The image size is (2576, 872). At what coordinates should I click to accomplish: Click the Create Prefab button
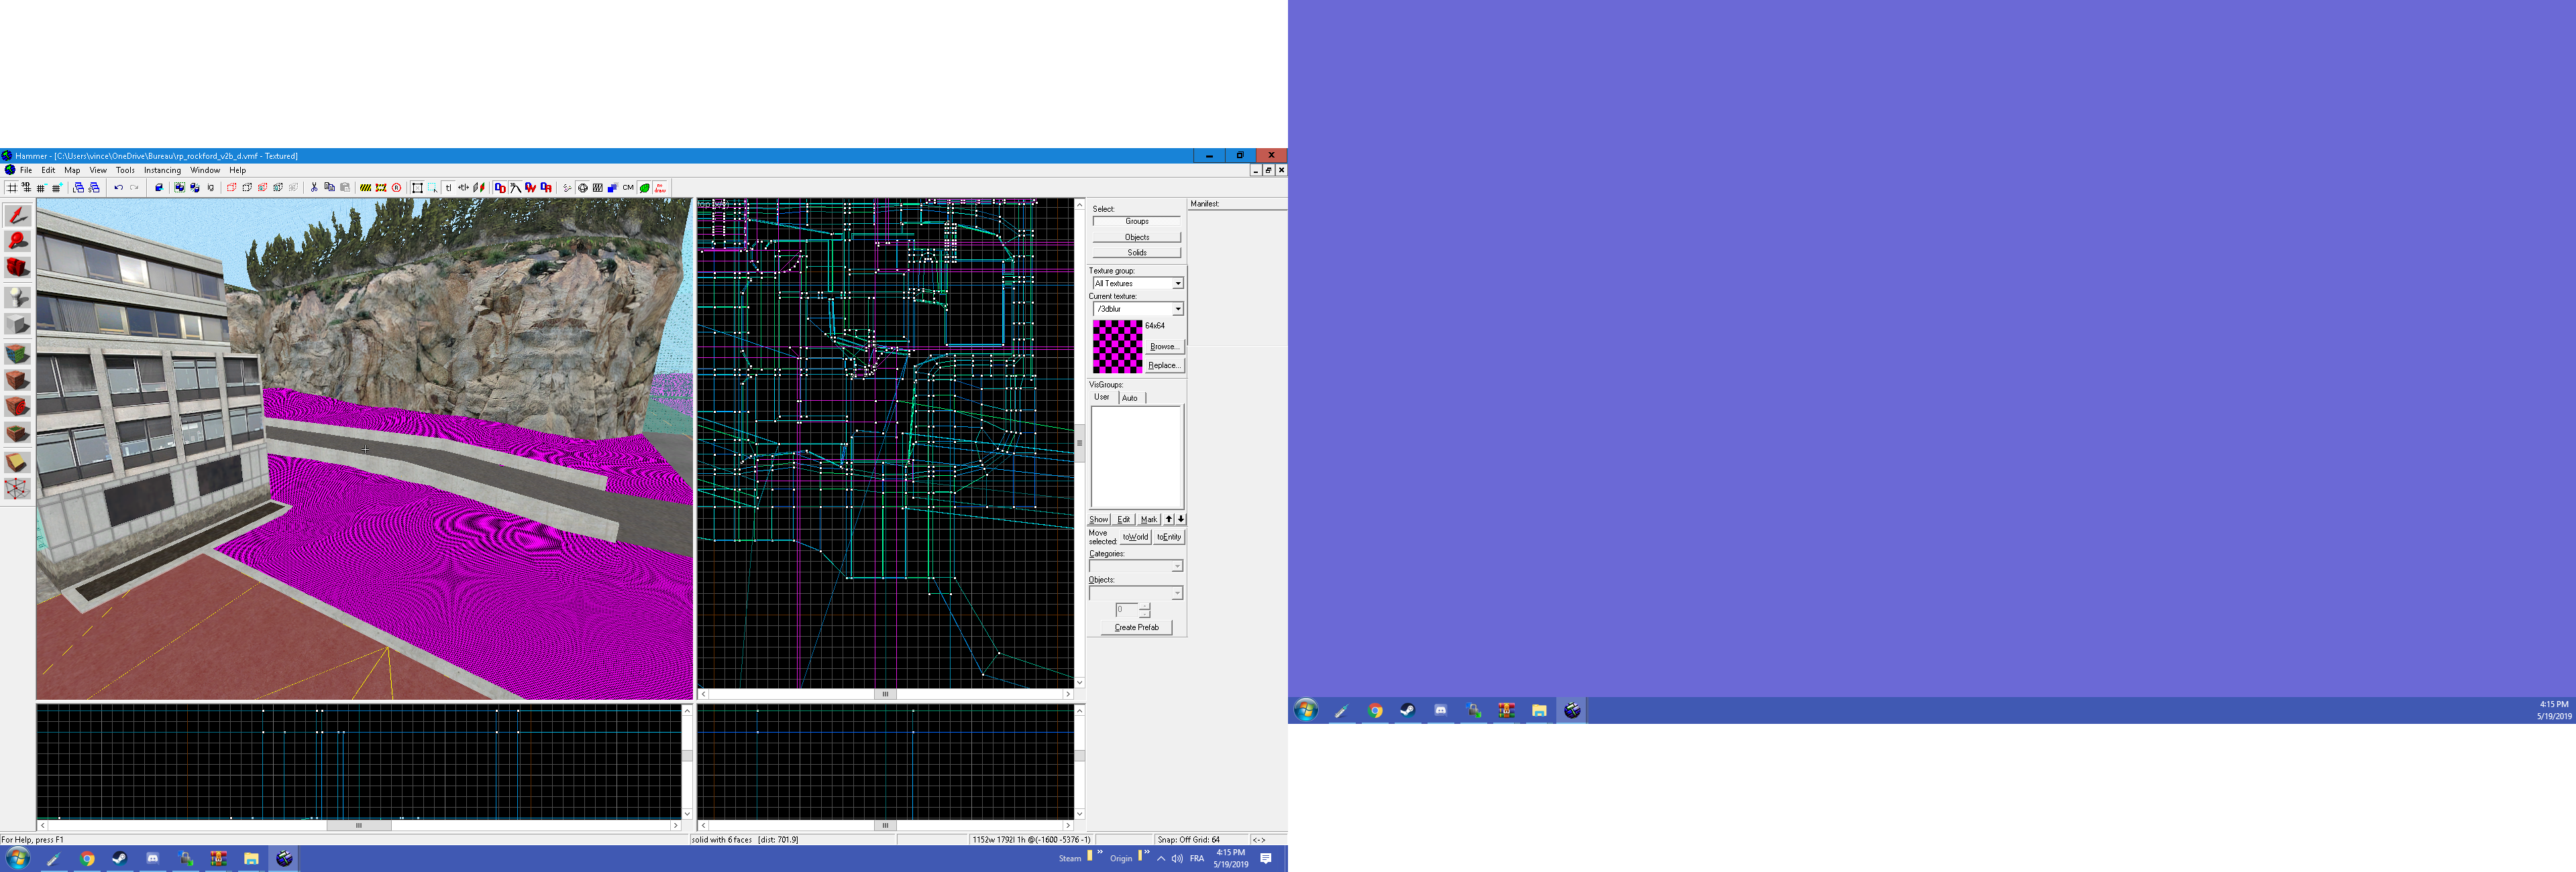(x=1136, y=627)
